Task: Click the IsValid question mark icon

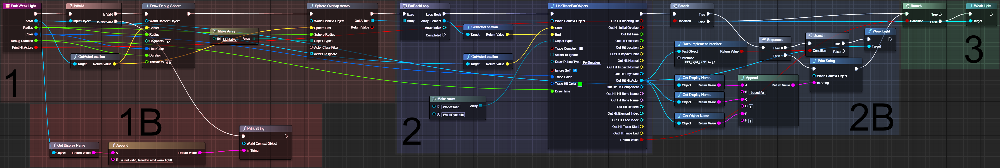Action: pyautogui.click(x=71, y=6)
